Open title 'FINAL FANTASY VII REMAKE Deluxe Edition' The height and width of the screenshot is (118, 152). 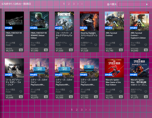(39, 35)
